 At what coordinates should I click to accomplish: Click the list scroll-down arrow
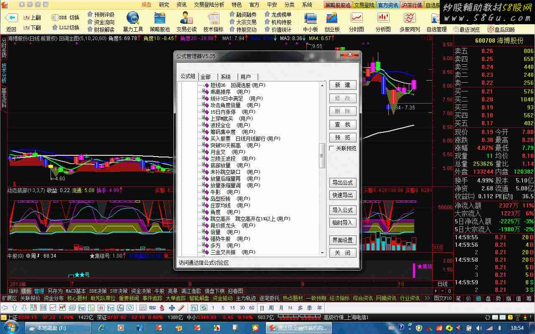tap(322, 253)
